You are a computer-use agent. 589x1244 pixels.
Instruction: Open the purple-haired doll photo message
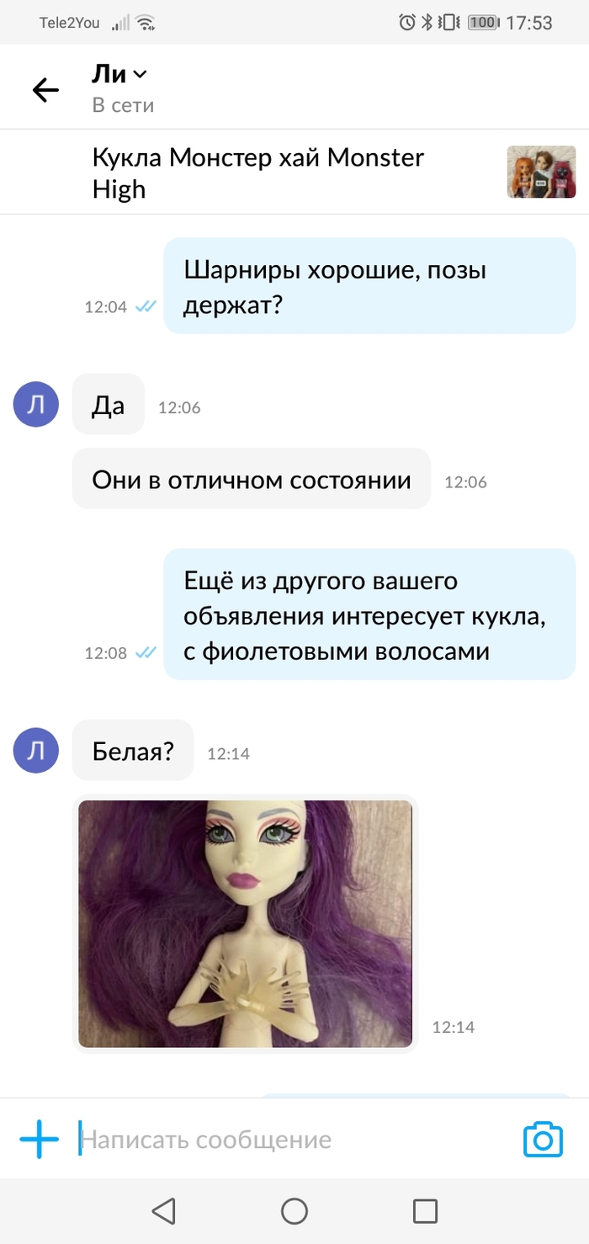pos(245,923)
